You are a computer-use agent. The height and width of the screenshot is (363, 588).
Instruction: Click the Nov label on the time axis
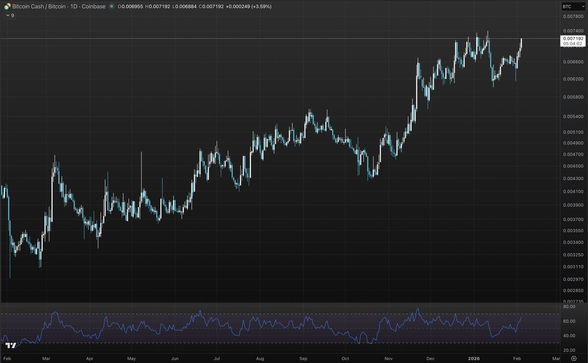388,359
